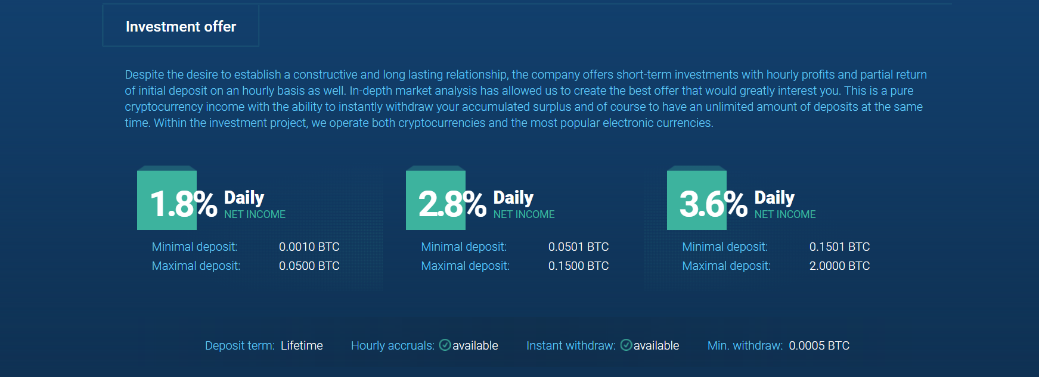Click the 0.0500 BTC maximal deposit value
This screenshot has width=1039, height=377.
point(309,266)
